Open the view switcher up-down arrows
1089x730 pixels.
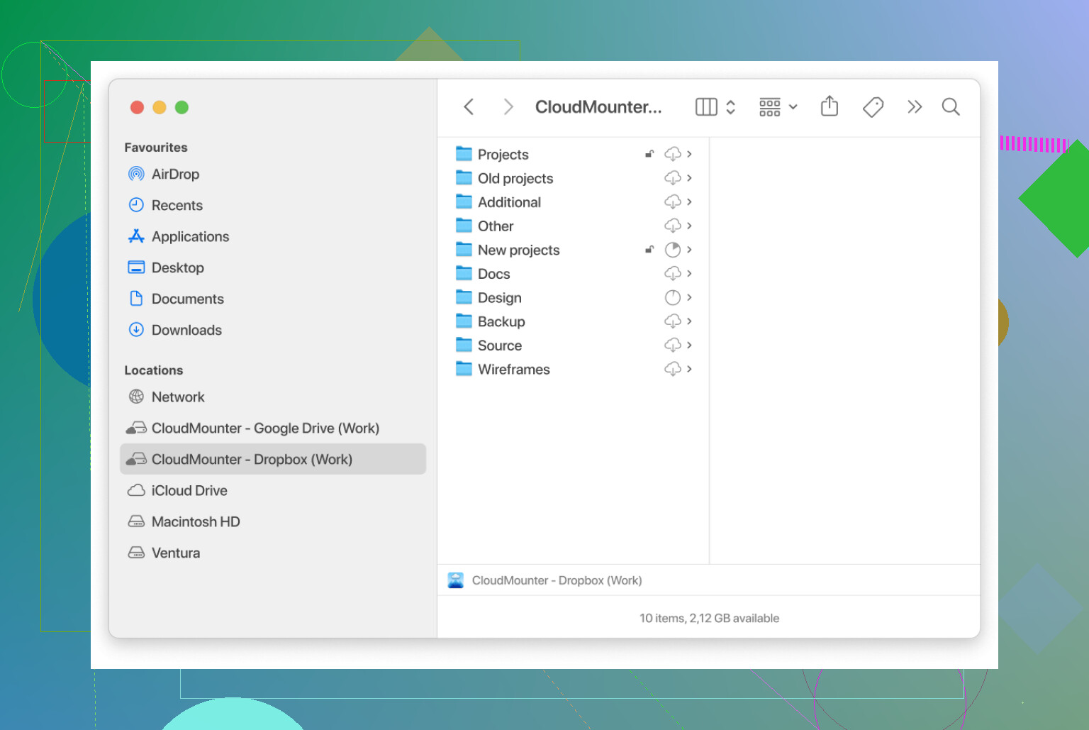(730, 107)
